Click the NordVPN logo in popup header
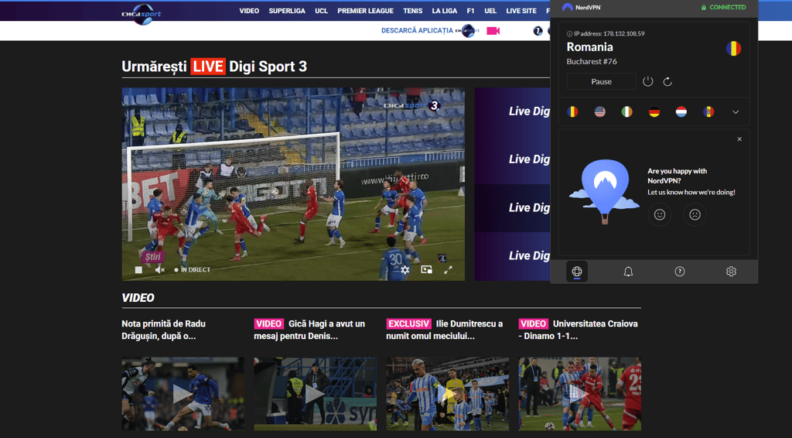Image resolution: width=792 pixels, height=438 pixels. pos(582,7)
